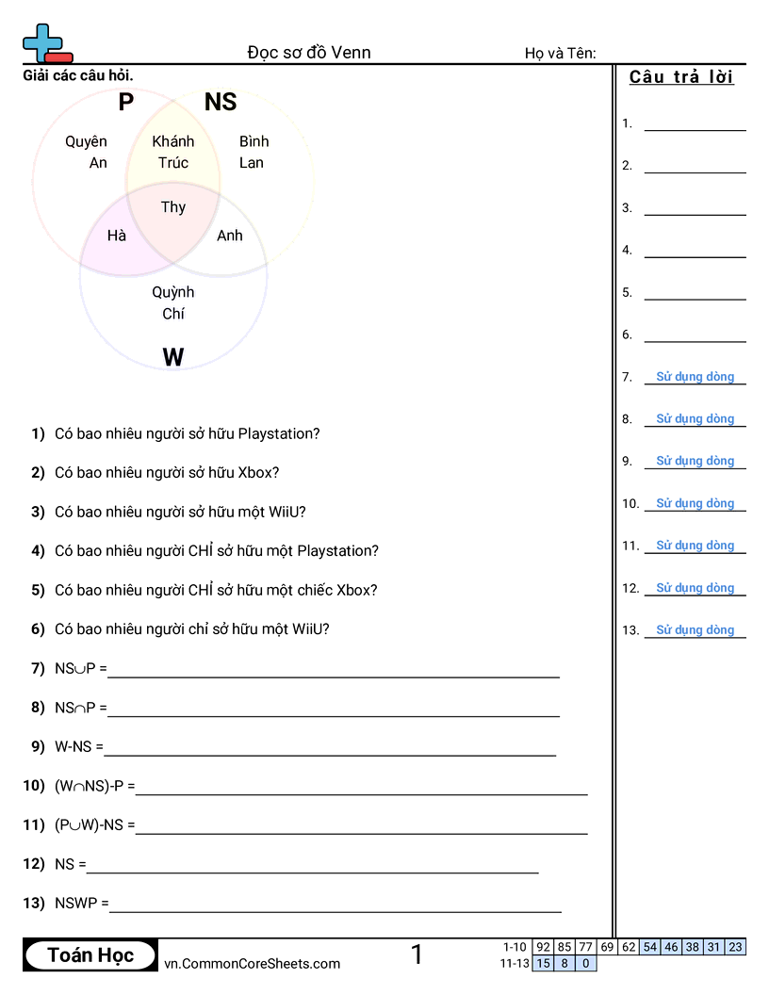Click the NS circle label

point(221,102)
